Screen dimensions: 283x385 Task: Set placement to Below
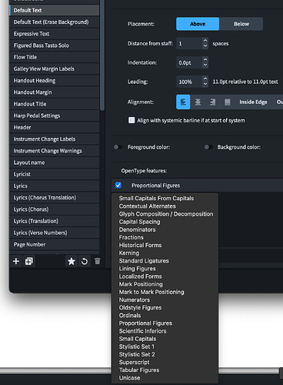point(241,24)
